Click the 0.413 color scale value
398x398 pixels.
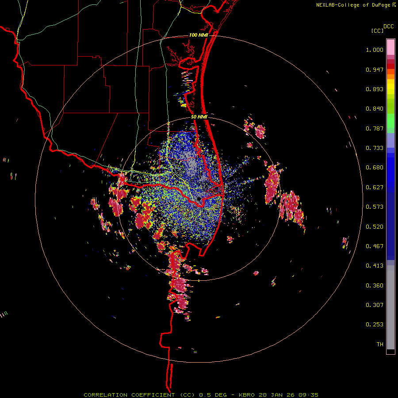[375, 266]
